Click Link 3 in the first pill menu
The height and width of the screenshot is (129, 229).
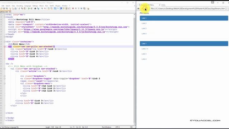click(x=144, y=29)
